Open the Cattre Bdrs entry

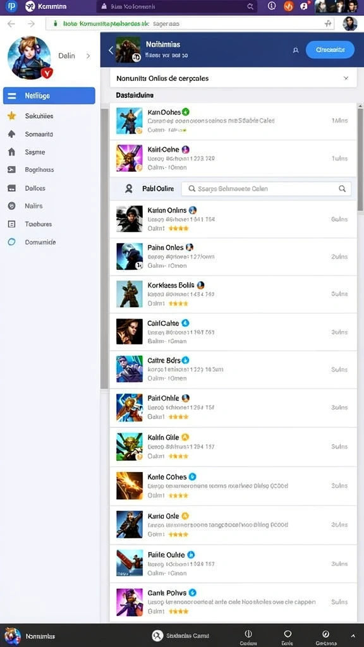pos(233,369)
